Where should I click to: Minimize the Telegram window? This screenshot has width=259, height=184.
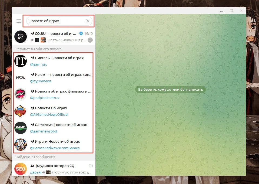(222, 11)
